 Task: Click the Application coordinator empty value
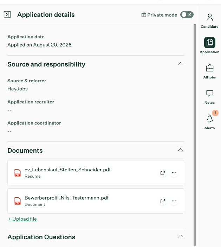[x=9, y=131]
